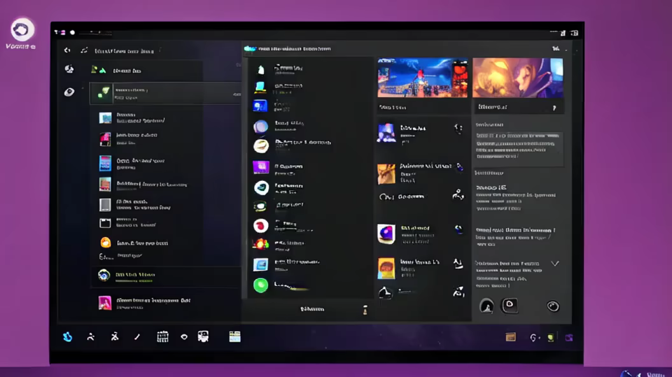Click the blue swirl icon in the bottom taskbar
Image resolution: width=672 pixels, height=377 pixels.
click(67, 337)
